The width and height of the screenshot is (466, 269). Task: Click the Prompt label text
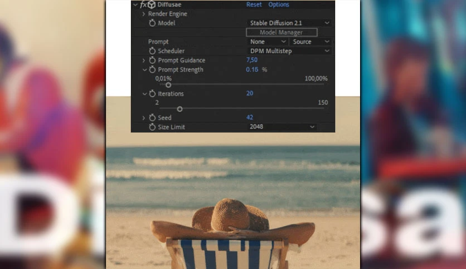158,42
